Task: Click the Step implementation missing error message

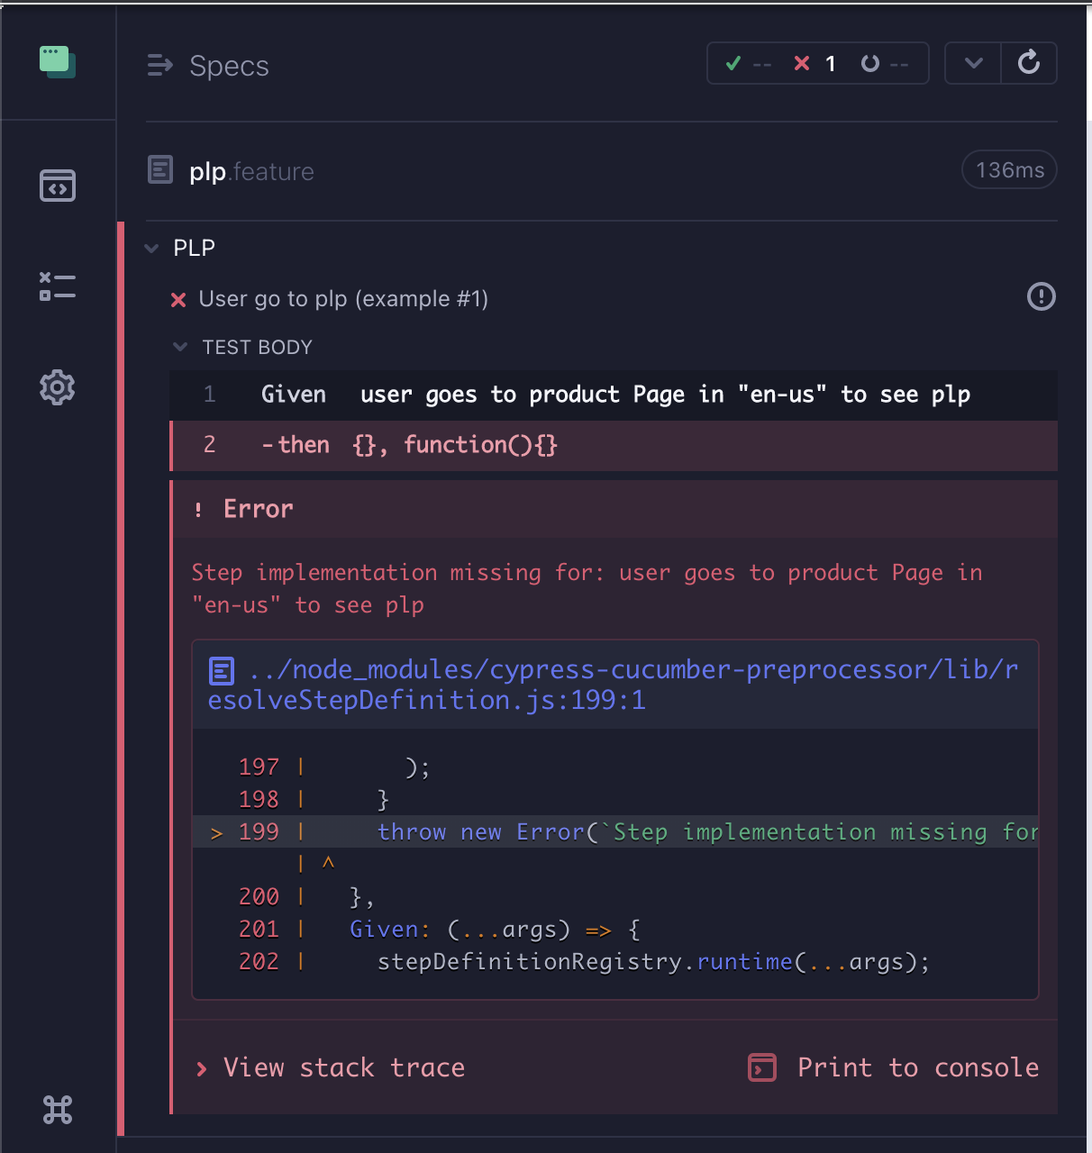Action: 587,589
